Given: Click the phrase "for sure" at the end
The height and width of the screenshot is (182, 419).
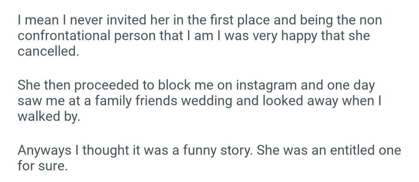Looking at the screenshot, I should 42,166.
